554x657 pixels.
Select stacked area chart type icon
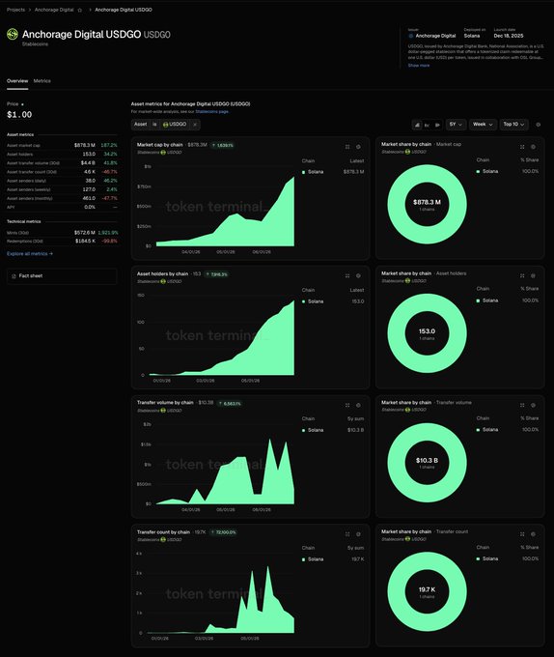click(417, 125)
